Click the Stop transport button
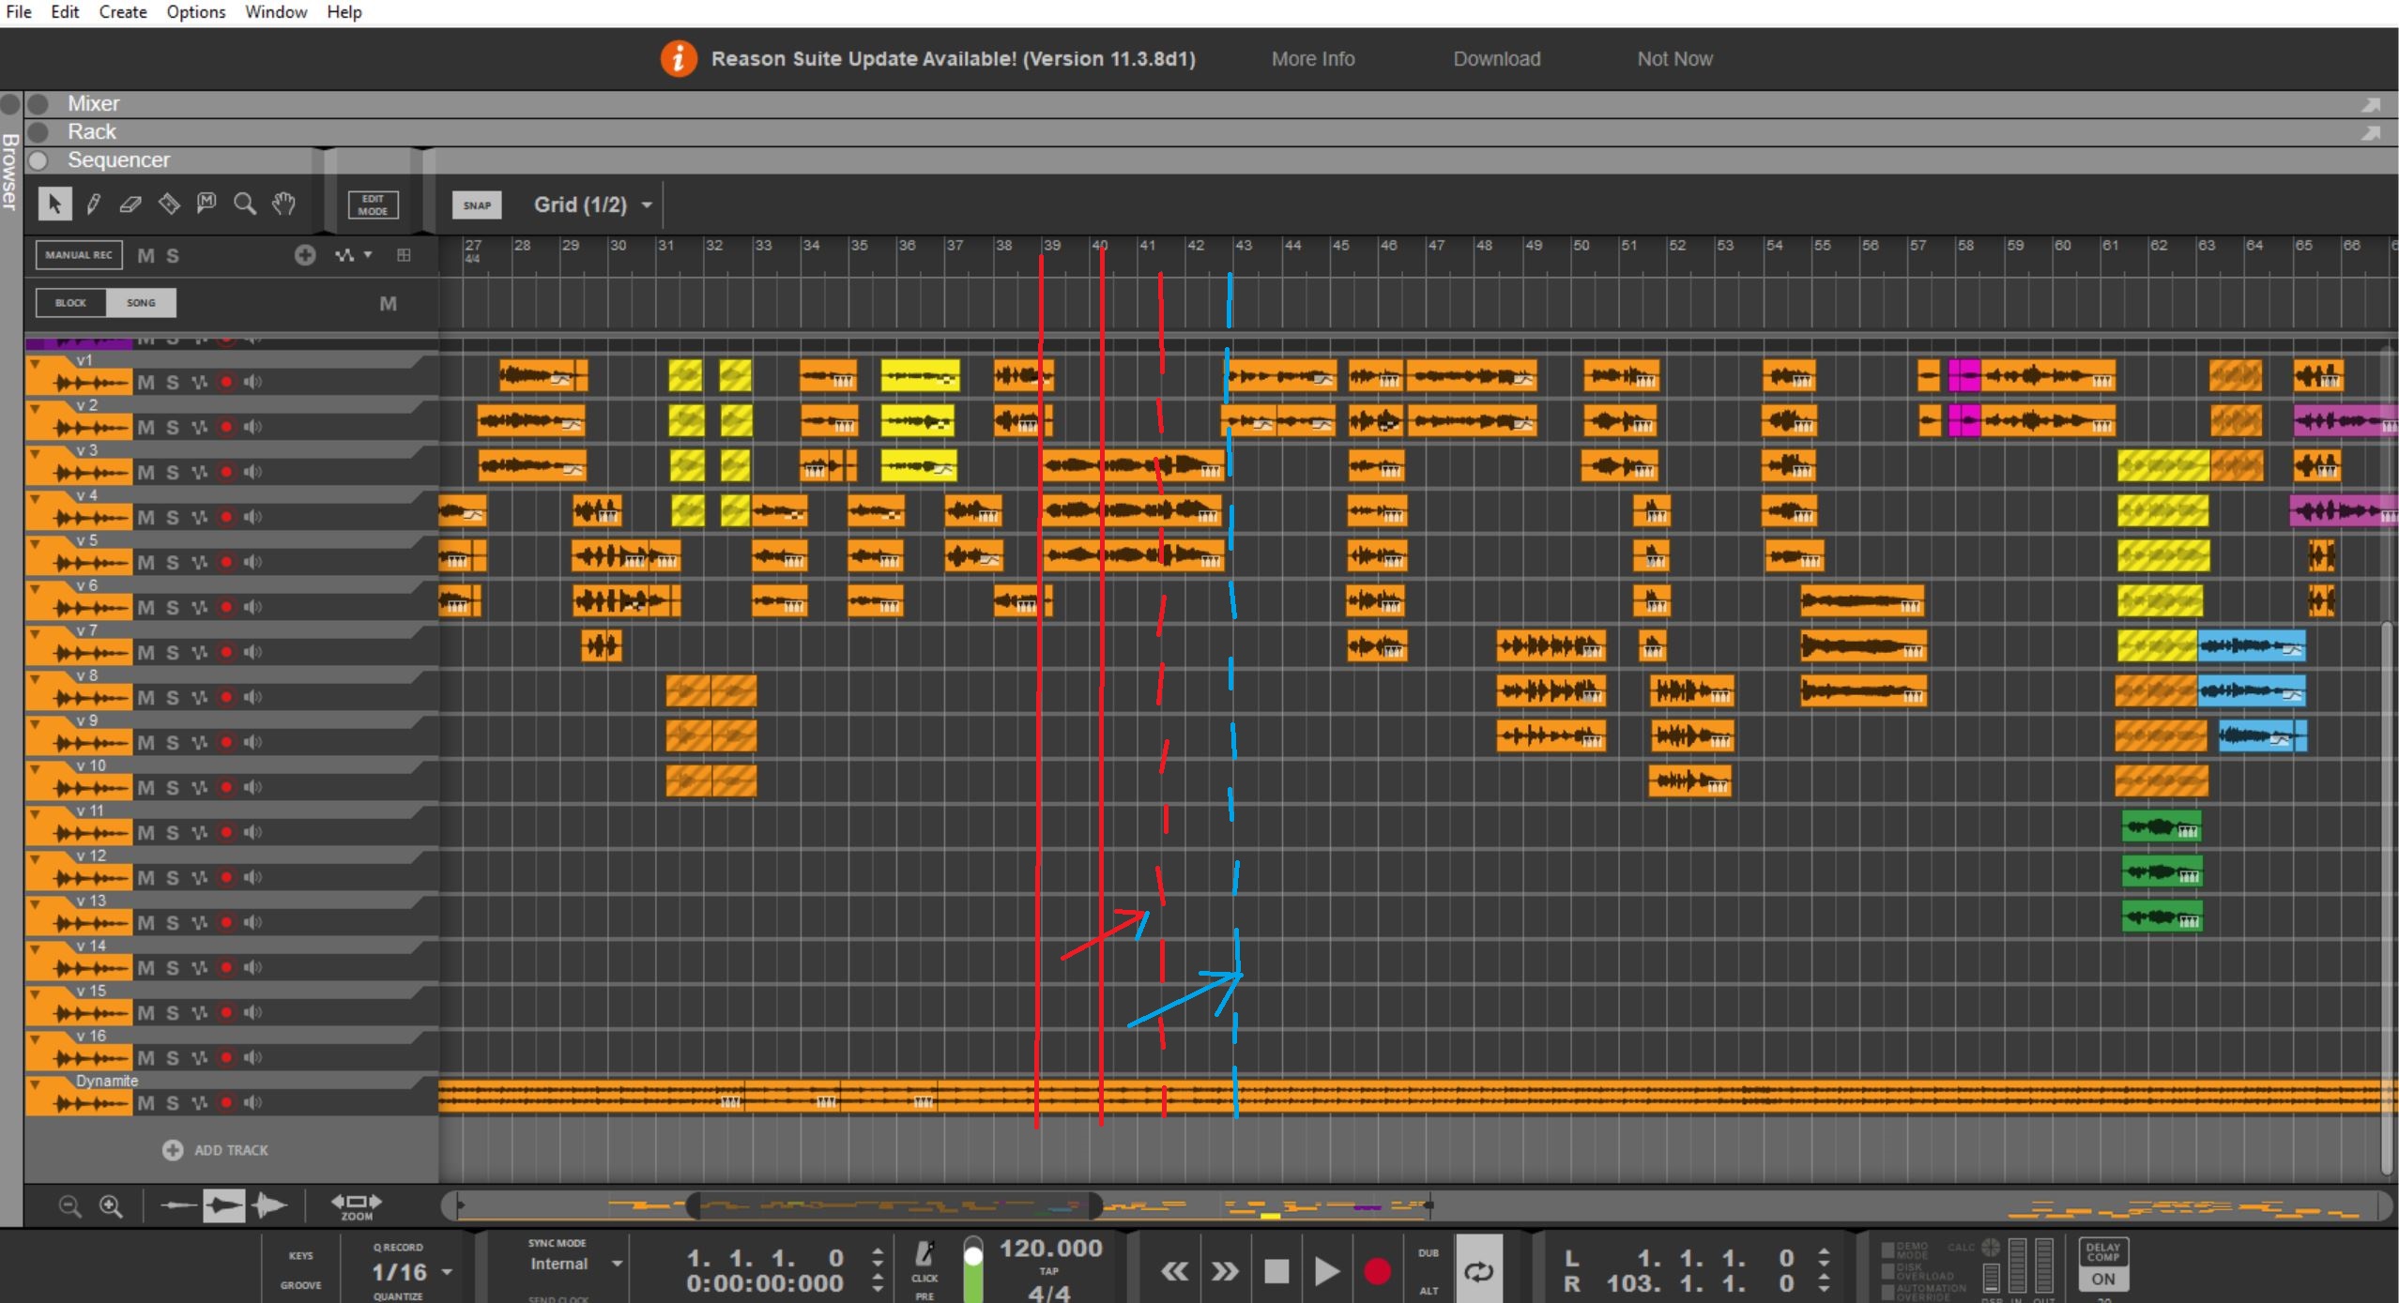This screenshot has height=1303, width=2399. click(1276, 1272)
